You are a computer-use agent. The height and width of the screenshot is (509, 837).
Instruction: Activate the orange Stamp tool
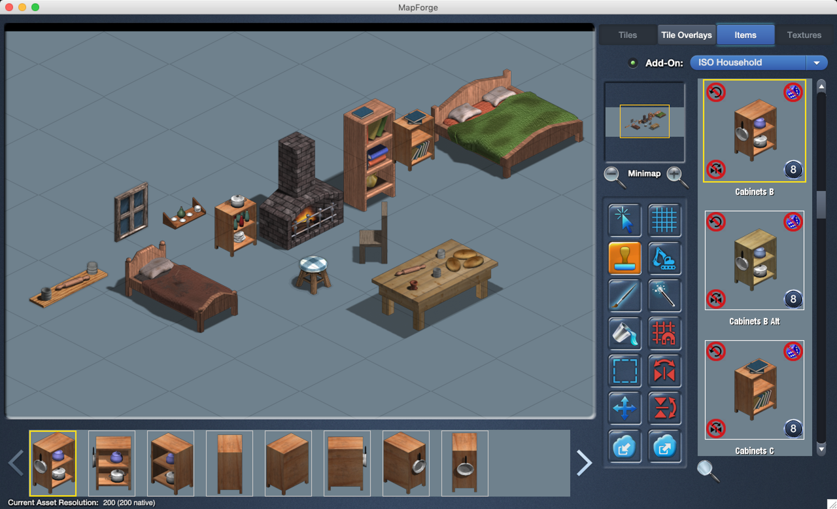624,258
